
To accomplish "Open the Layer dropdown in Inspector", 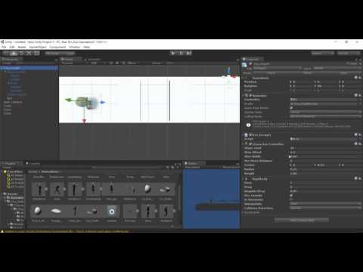I will click(337, 68).
